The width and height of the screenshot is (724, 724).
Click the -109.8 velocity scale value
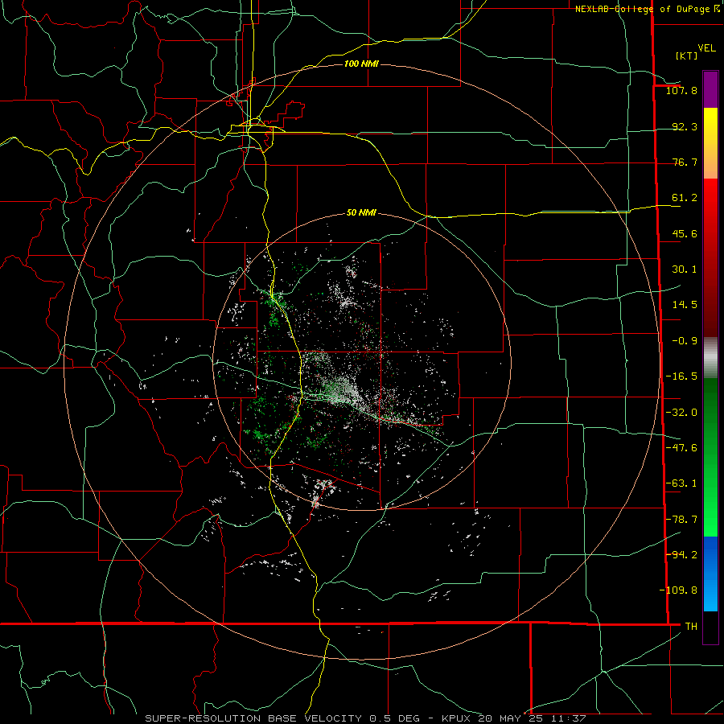click(x=678, y=590)
